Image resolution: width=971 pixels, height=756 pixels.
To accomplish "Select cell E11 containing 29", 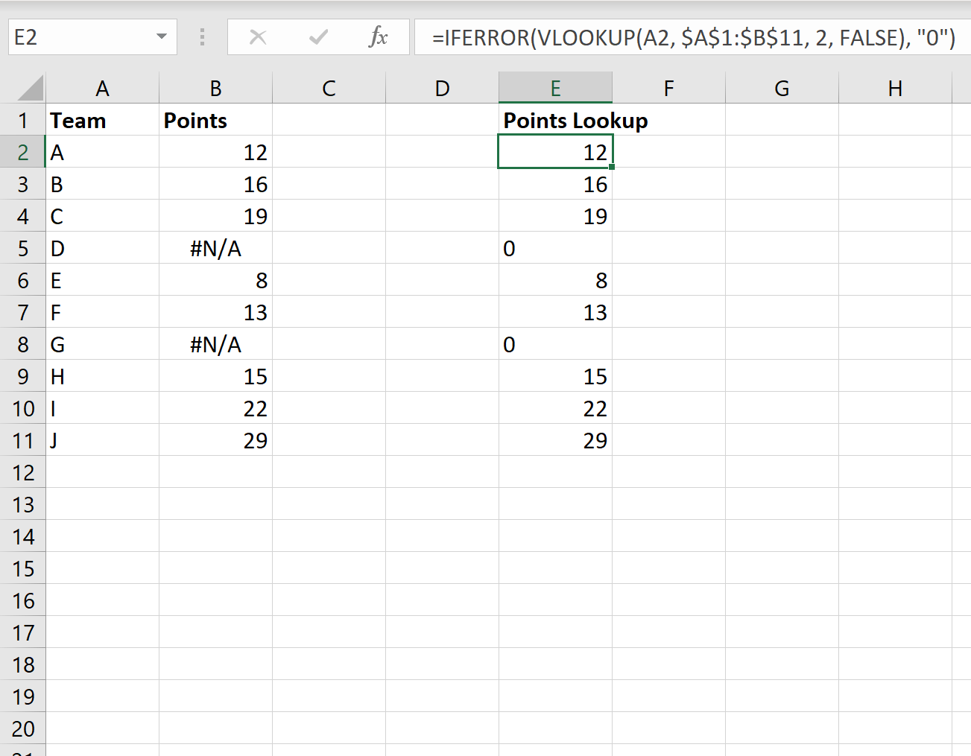I will 554,440.
